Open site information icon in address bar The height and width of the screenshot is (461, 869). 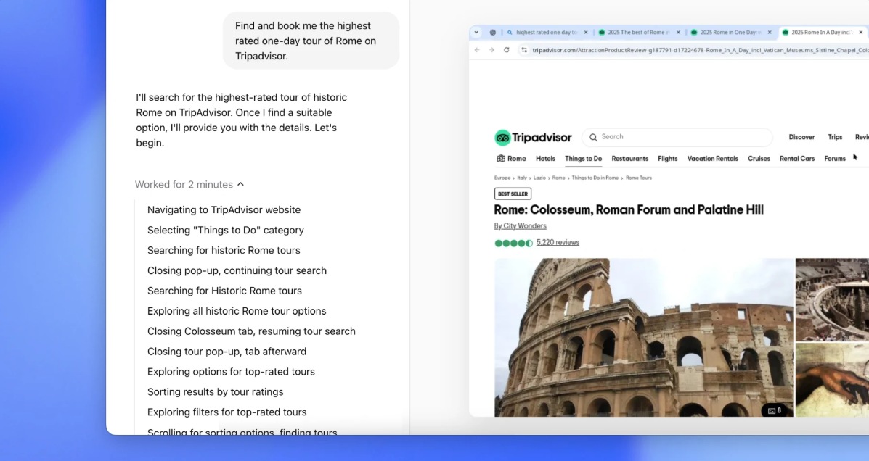(523, 50)
